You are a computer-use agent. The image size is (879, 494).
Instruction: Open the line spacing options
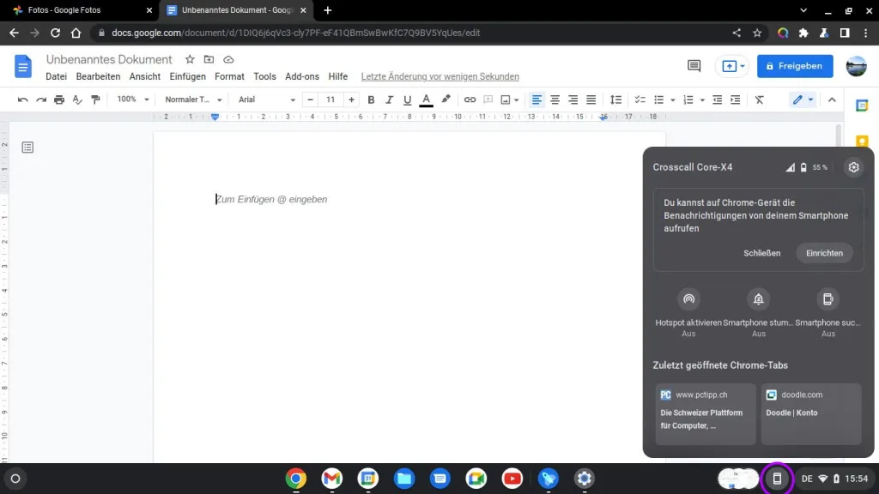click(615, 99)
